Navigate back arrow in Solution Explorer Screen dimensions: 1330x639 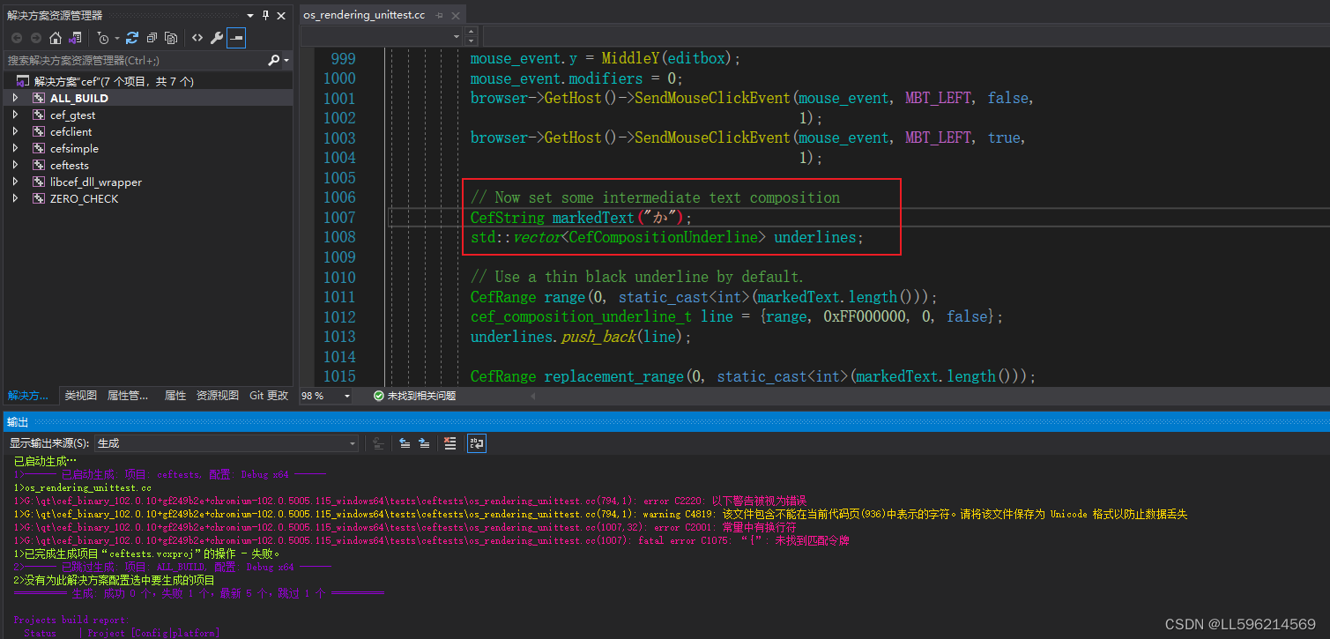pyautogui.click(x=17, y=38)
